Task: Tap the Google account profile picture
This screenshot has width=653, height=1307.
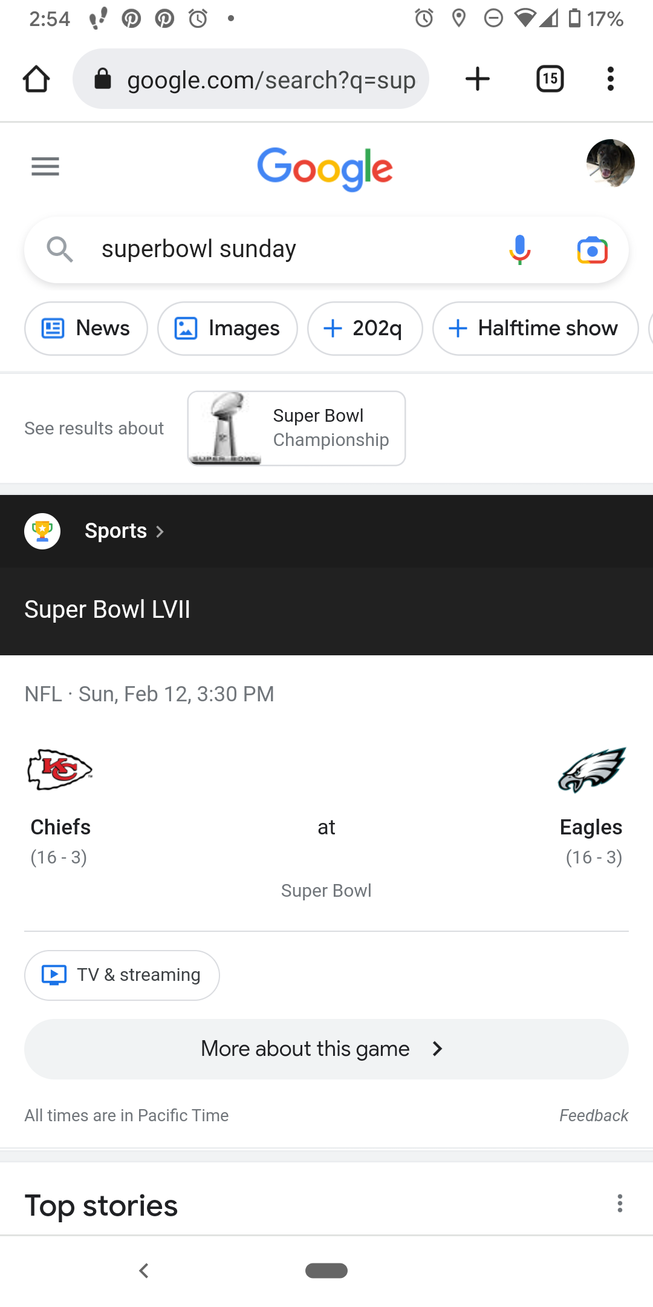Action: 610,163
